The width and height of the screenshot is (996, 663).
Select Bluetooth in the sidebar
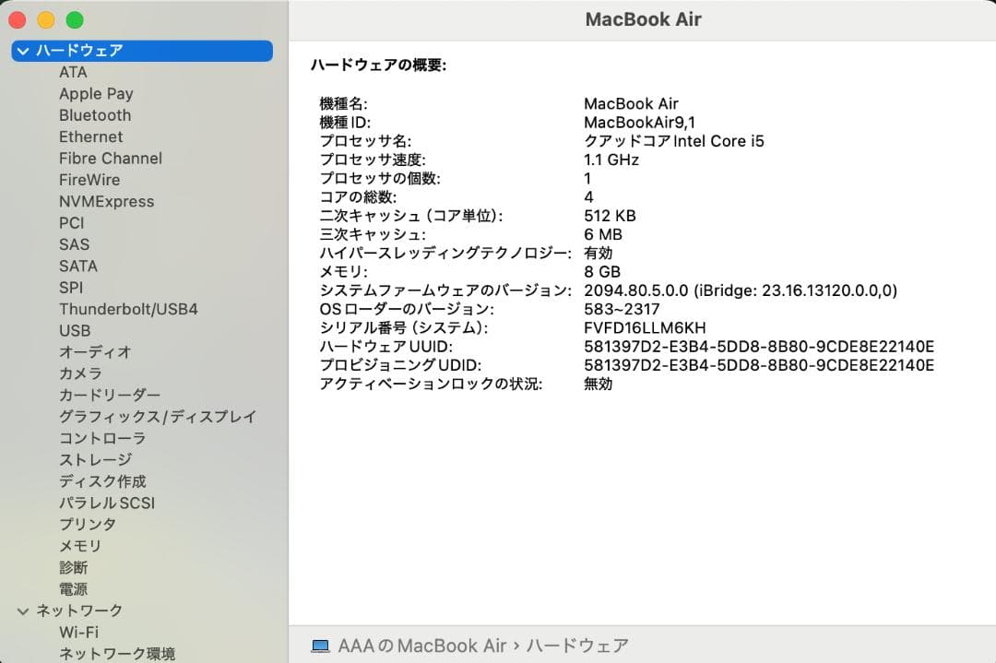pyautogui.click(x=95, y=115)
